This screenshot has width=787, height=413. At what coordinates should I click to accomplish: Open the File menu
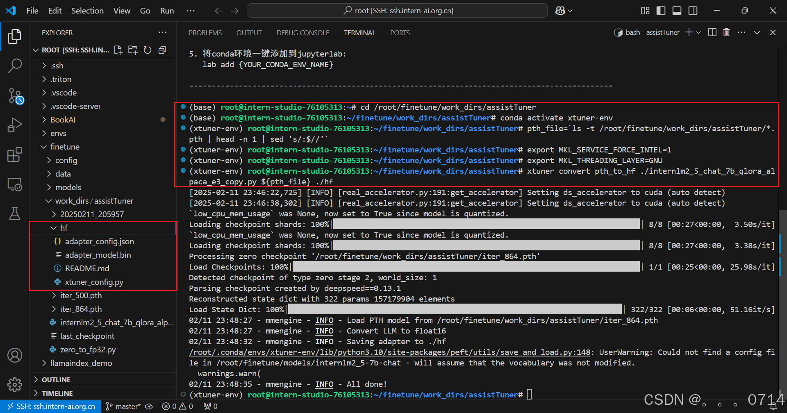click(32, 11)
